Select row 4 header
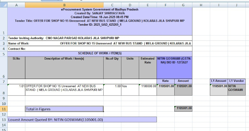The image size is (249, 131). pos(4,49)
